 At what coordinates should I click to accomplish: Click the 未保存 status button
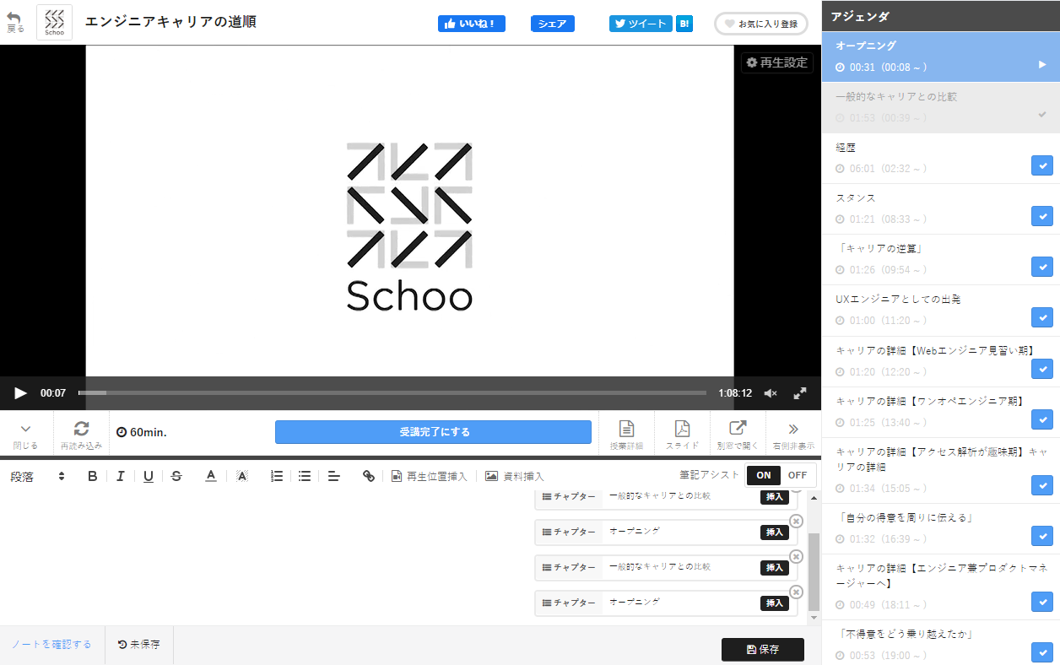point(139,645)
